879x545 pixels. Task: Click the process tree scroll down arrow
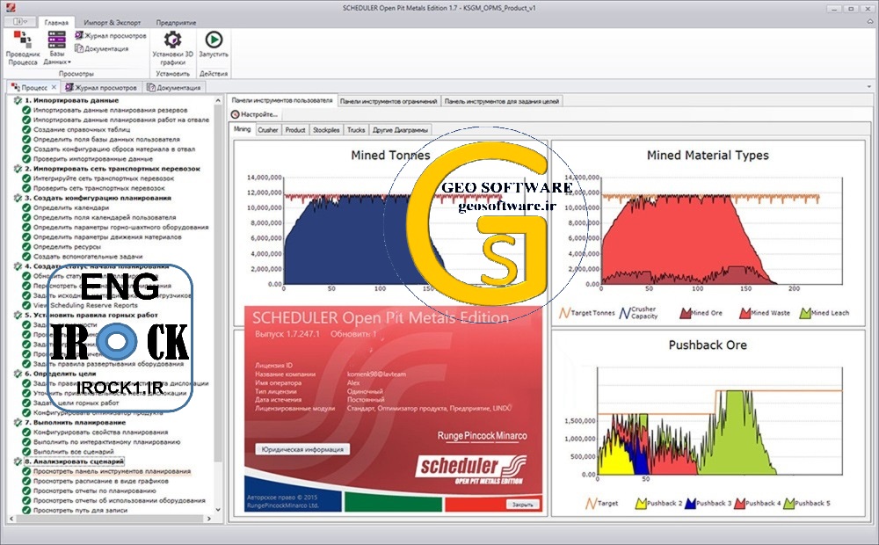tap(219, 510)
